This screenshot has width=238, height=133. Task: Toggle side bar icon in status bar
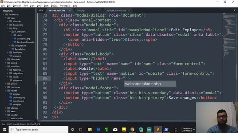click(4, 124)
